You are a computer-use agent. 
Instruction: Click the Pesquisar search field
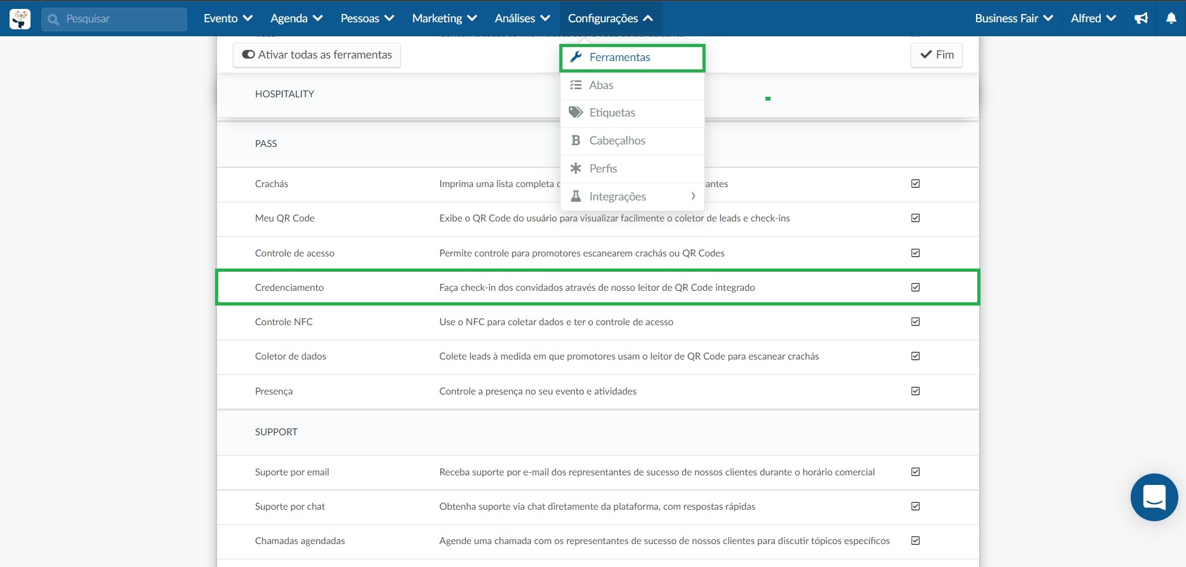(115, 19)
